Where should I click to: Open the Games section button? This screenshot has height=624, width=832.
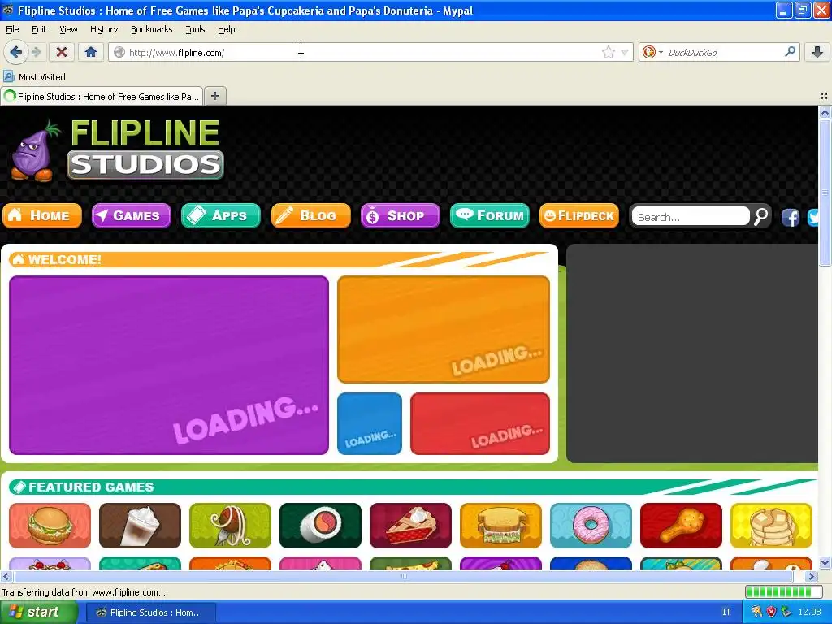(131, 215)
